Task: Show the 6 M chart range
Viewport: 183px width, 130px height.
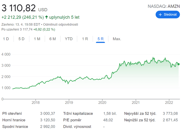Action: [52, 39]
